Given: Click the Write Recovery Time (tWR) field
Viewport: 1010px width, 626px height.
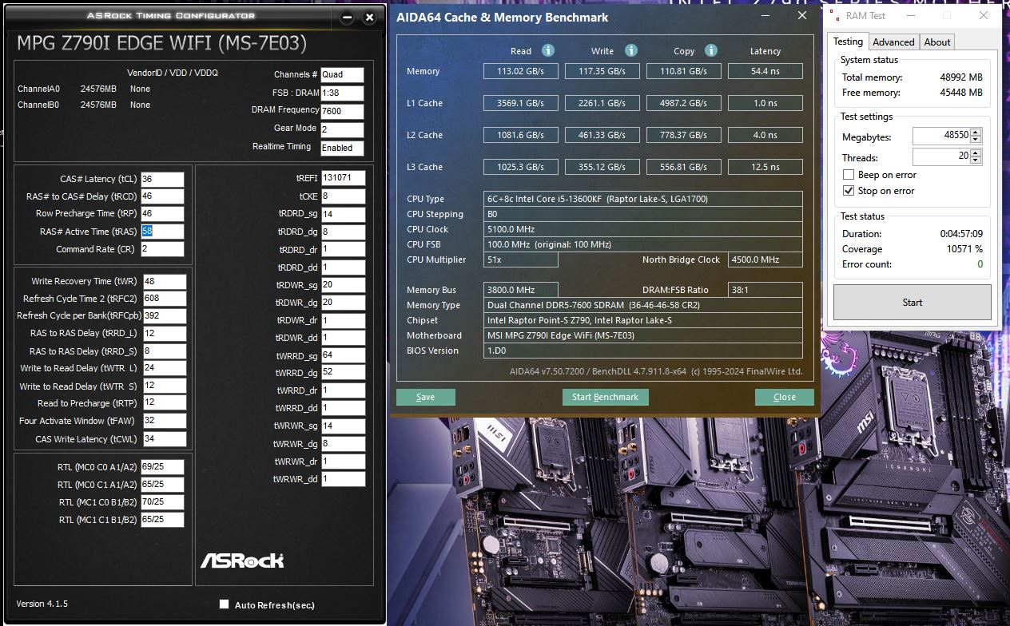Looking at the screenshot, I should pyautogui.click(x=165, y=282).
